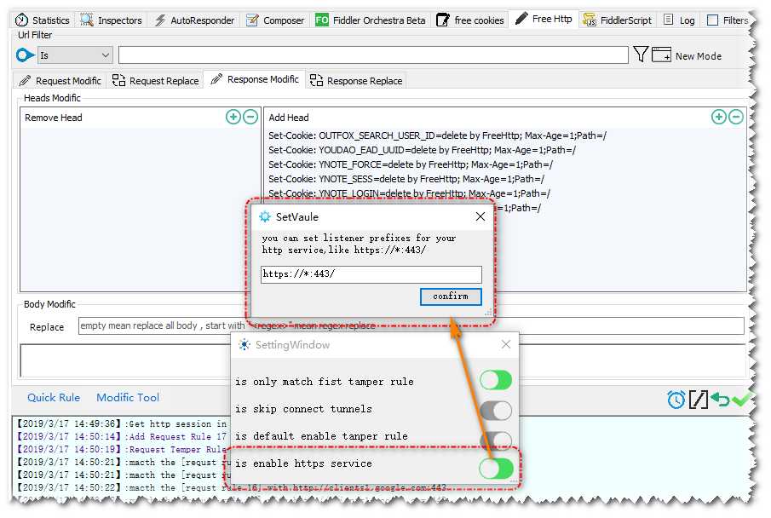Screen dimensions: 771x518
Task: Select the YNOTE_SESS Set-Cookie row
Action: point(406,179)
